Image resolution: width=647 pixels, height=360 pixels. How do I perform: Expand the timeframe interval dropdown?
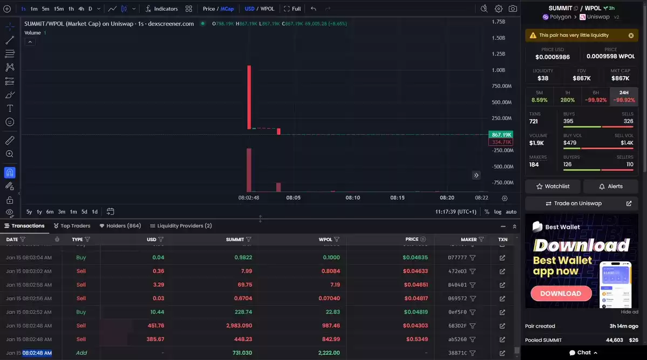[x=99, y=9]
